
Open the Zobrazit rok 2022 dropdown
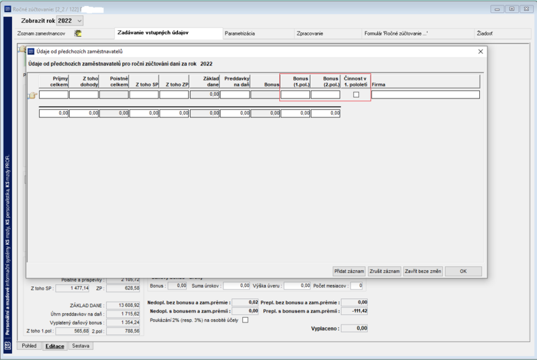[70, 21]
